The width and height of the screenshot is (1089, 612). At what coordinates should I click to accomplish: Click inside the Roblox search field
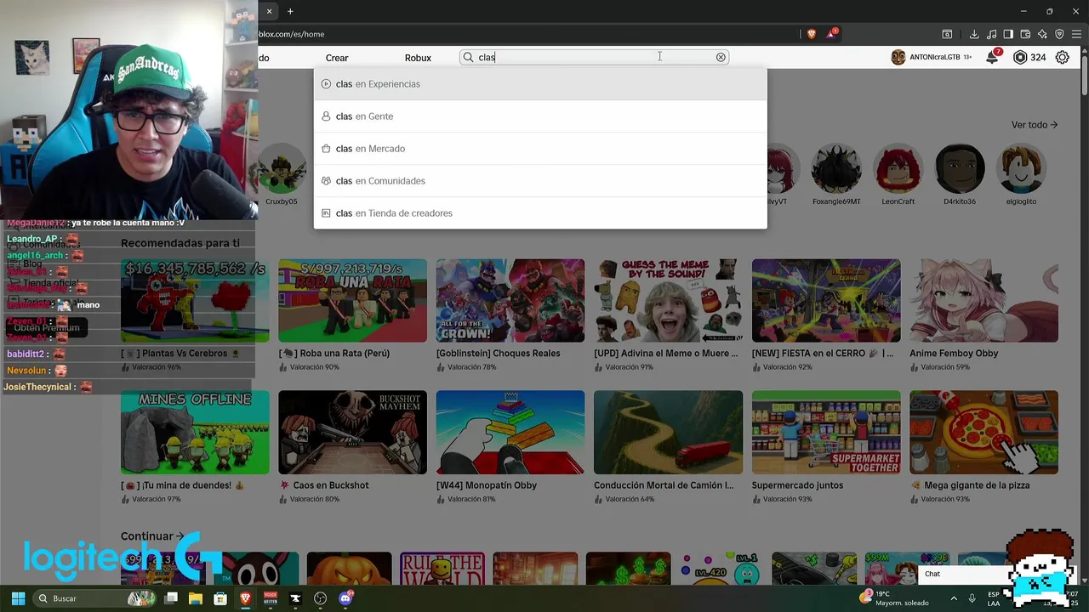click(x=594, y=57)
